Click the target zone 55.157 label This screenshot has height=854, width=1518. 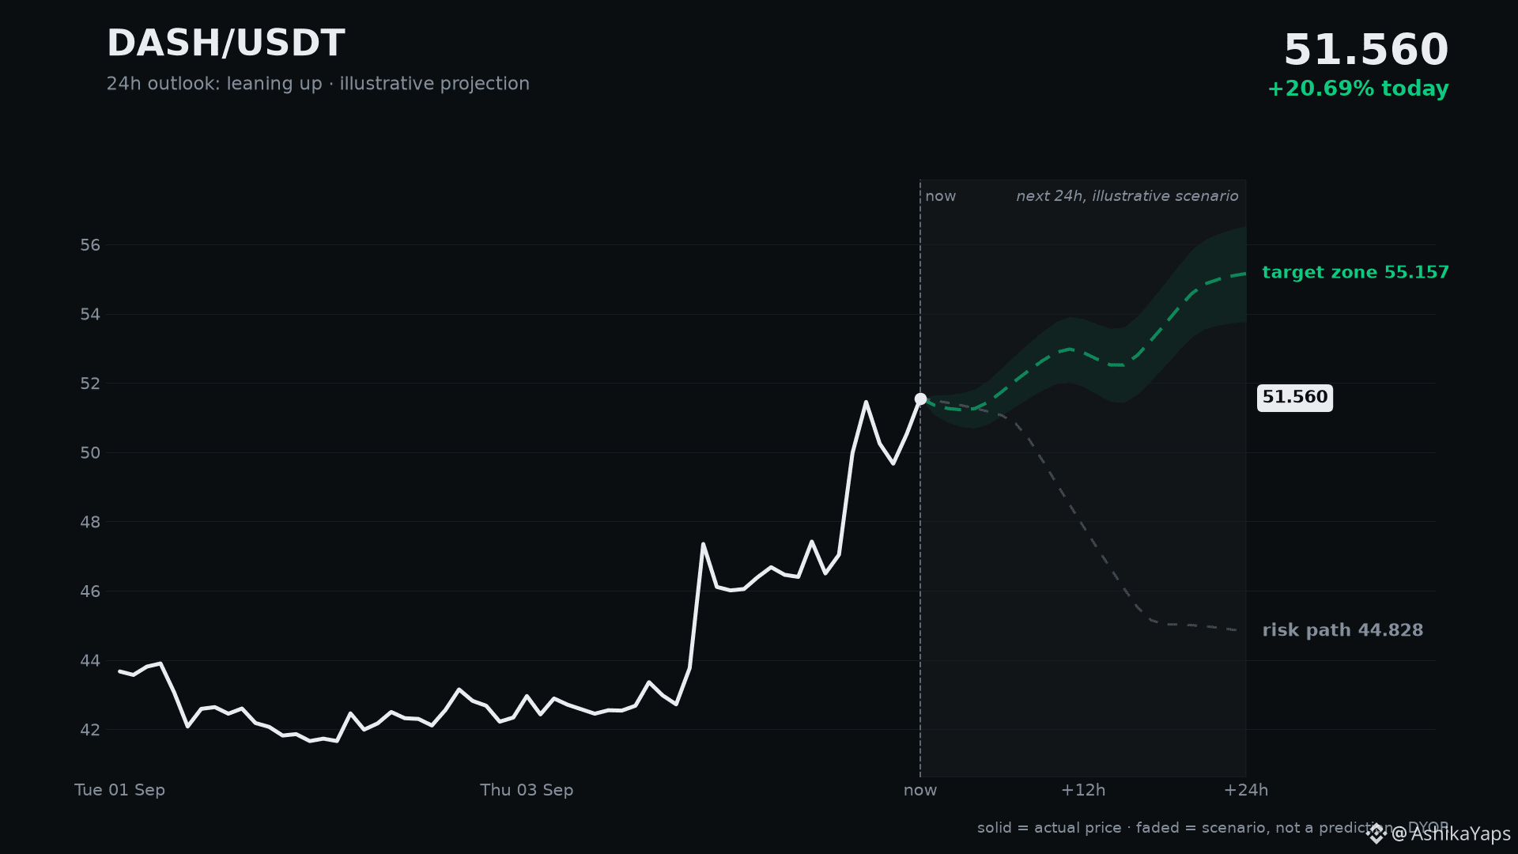[x=1355, y=273]
